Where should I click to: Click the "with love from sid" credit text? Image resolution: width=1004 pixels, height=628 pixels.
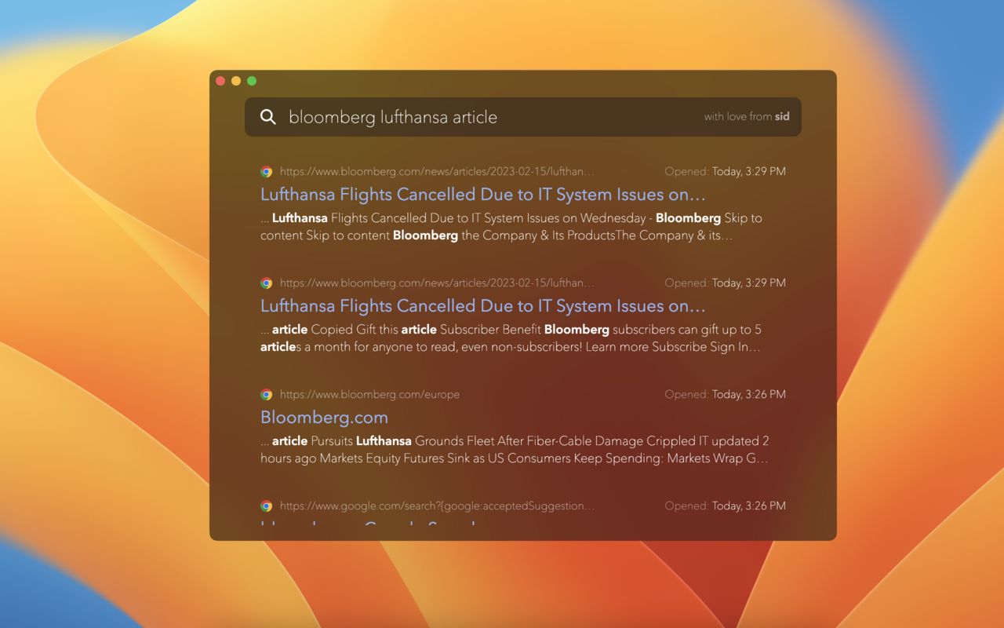[x=747, y=117]
